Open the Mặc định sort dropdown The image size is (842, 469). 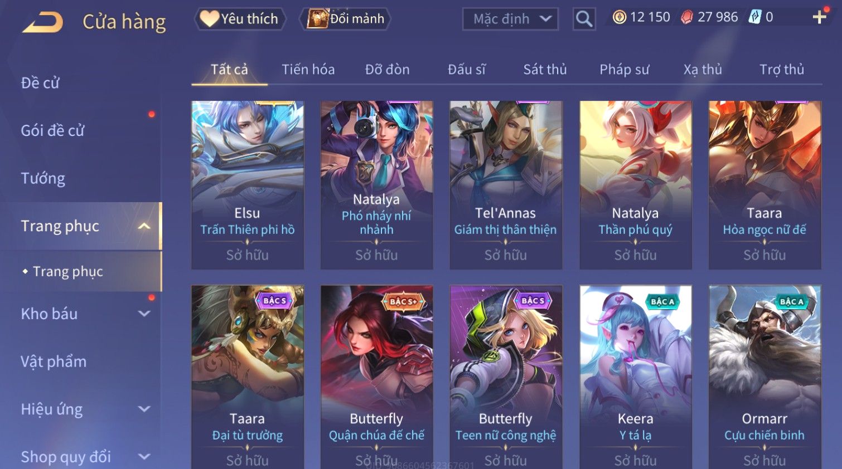click(x=510, y=19)
